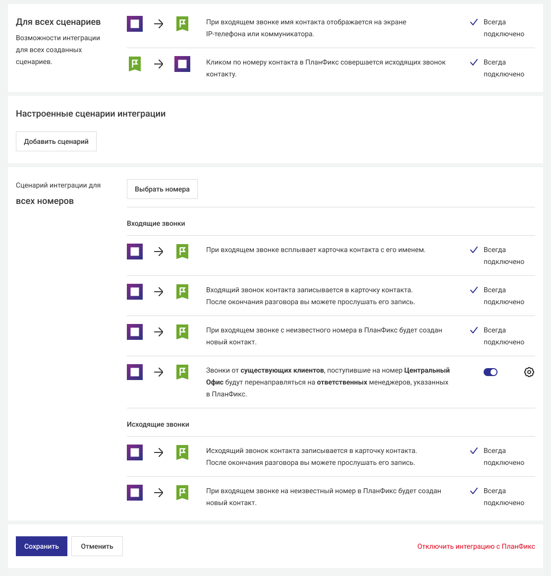Click the green PlanFix flag icon in outgoing-call click row
Viewport: 551px width, 576px height.
click(135, 64)
